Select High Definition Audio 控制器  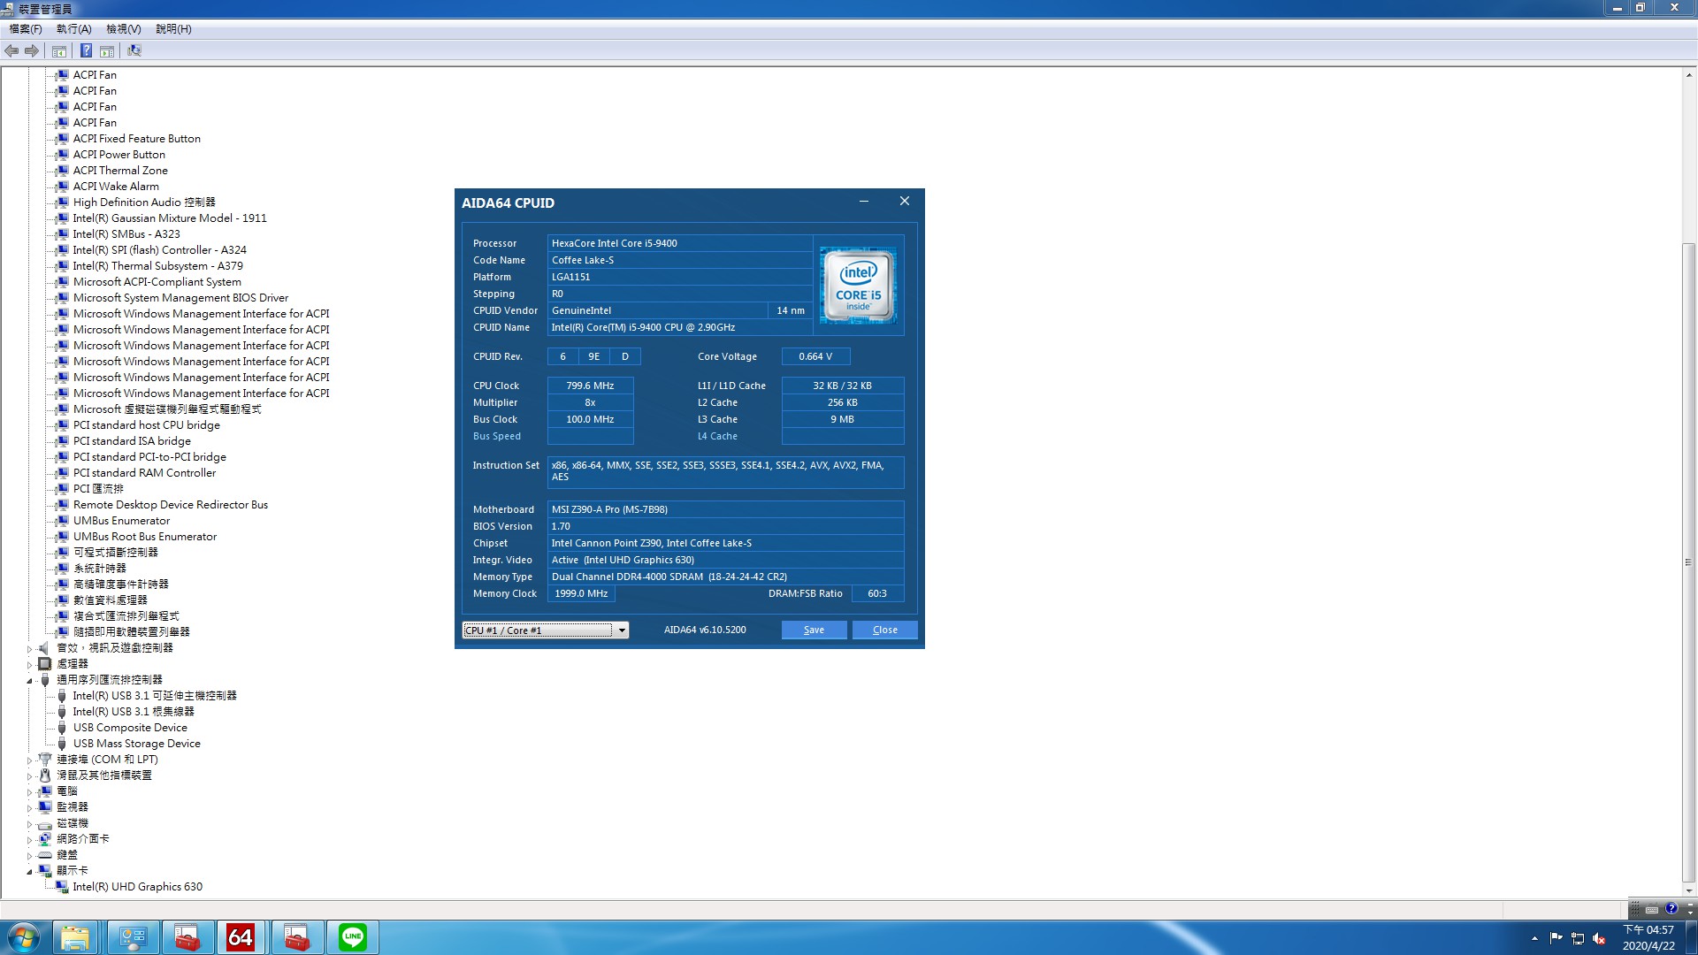pyautogui.click(x=144, y=202)
